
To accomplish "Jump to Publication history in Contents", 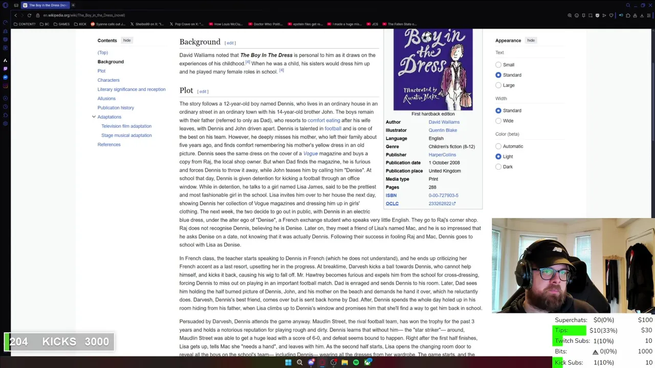I will coord(116,108).
